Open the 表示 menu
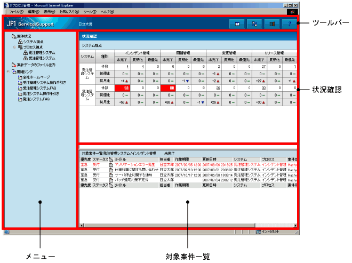The image size is (352, 263). point(50,12)
